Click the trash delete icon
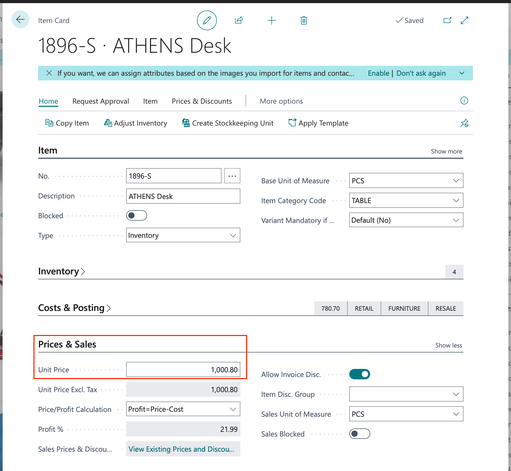The width and height of the screenshot is (511, 471). [304, 20]
